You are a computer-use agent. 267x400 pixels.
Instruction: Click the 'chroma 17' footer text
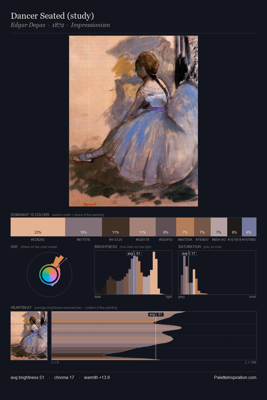(x=64, y=377)
